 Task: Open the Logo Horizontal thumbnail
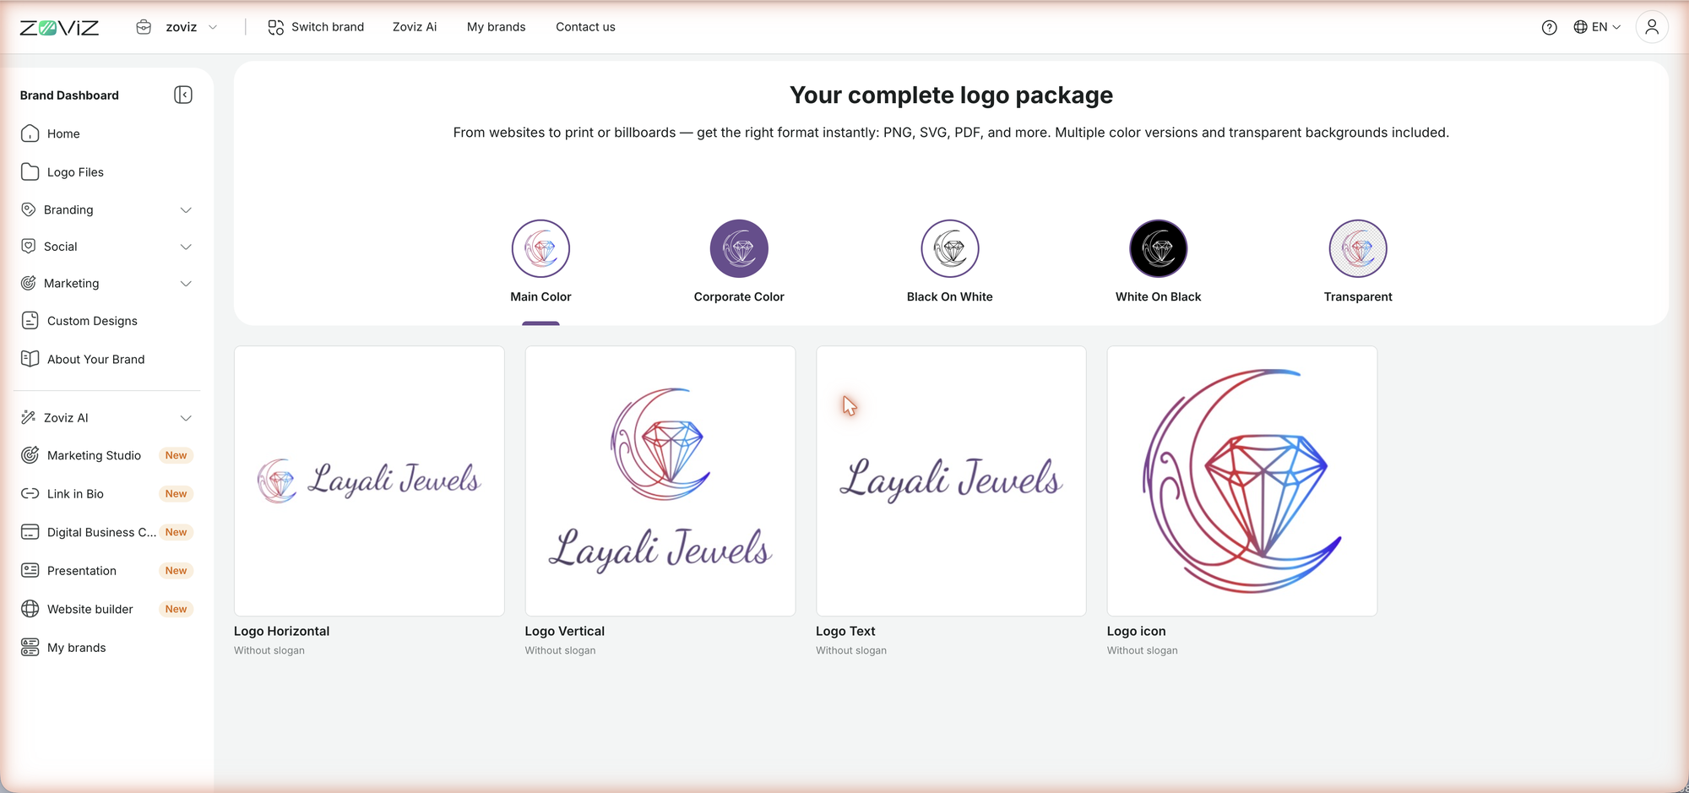coord(369,481)
